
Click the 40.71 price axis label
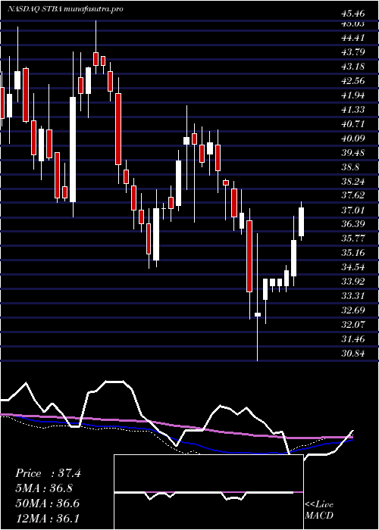(353, 124)
